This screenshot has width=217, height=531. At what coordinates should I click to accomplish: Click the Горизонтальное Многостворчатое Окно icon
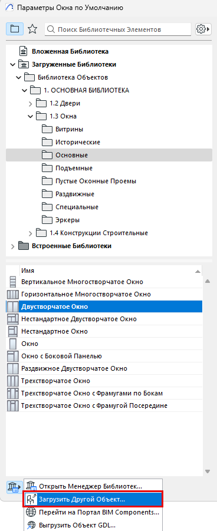coord(12,294)
